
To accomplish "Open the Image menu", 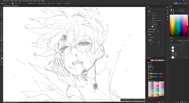I will [11, 1].
